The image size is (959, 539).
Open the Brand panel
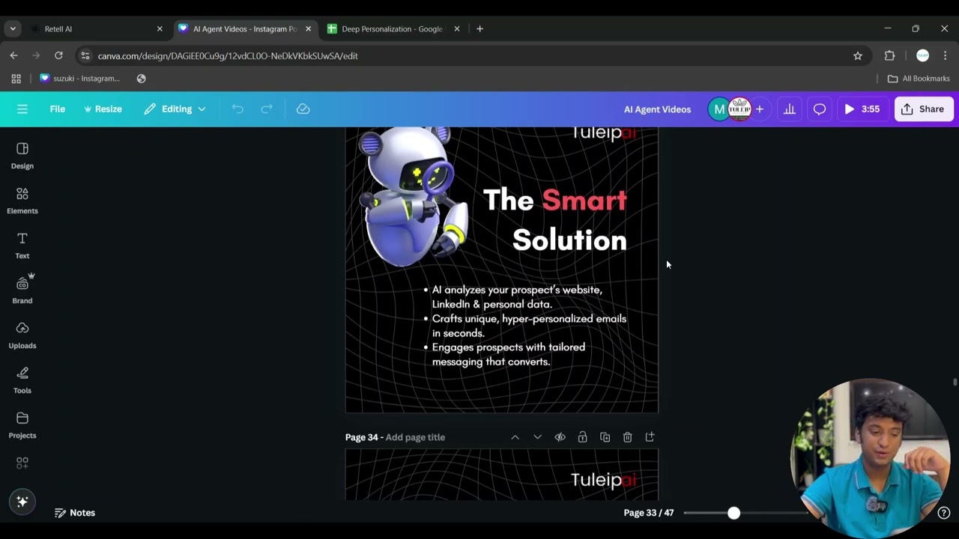pyautogui.click(x=22, y=290)
